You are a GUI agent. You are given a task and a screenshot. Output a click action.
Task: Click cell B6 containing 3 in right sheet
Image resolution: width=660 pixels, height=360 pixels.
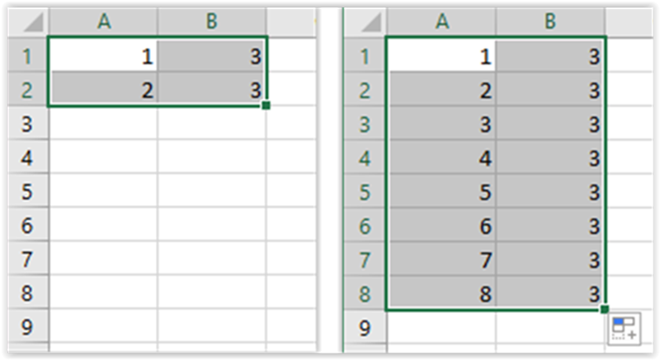click(x=550, y=226)
